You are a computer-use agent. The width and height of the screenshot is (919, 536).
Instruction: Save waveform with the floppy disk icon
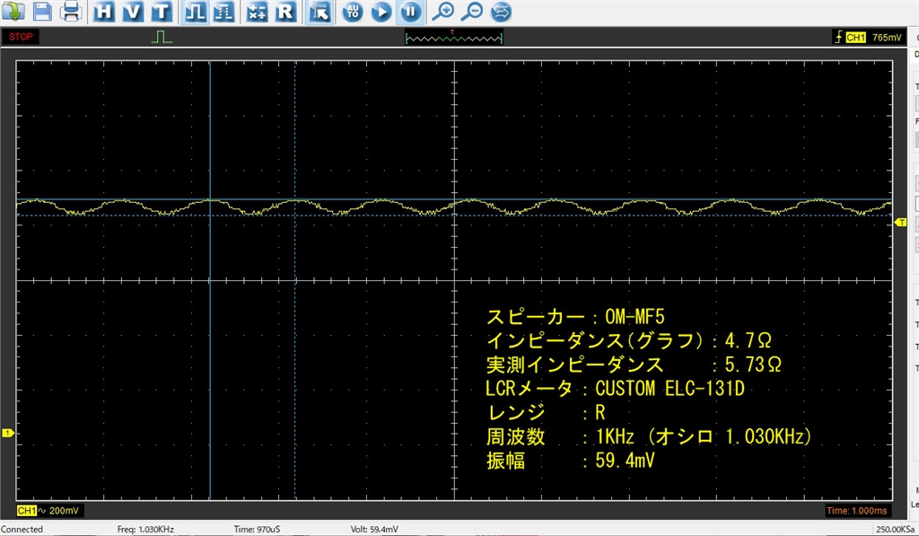[41, 11]
